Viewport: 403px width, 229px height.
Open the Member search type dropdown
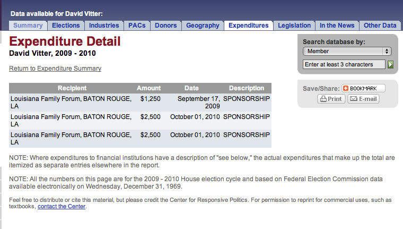click(x=347, y=52)
